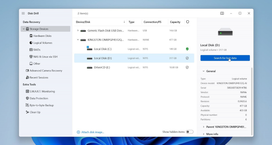272x145 pixels.
Task: Open the help book icon in title bar
Action: [222, 13]
